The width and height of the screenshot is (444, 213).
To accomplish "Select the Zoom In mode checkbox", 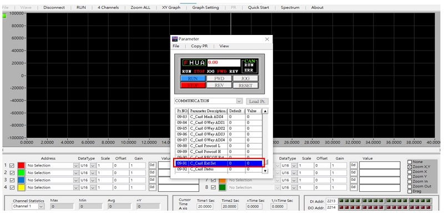I will coord(410,181).
